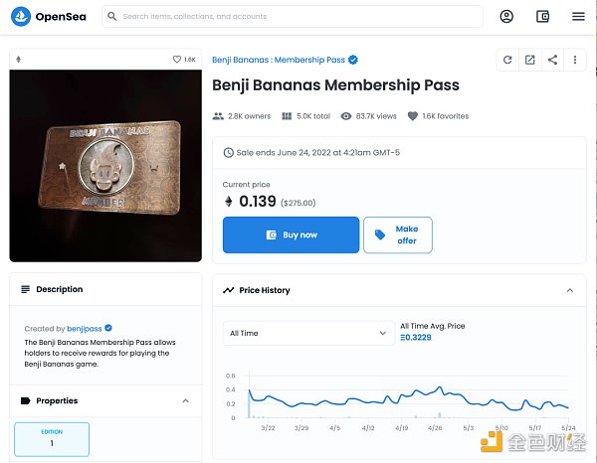
Task: Open the benjipass creator link
Action: pyautogui.click(x=85, y=328)
